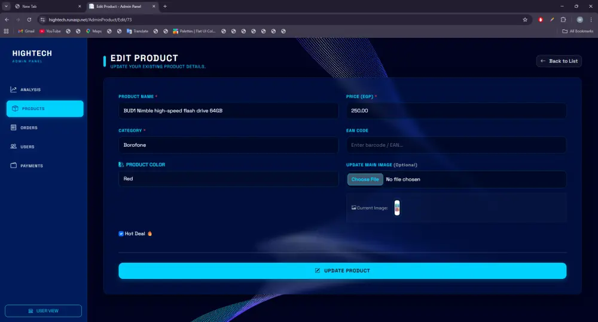Click the 'No file chosen' text
The width and height of the screenshot is (598, 322).
[402, 180]
